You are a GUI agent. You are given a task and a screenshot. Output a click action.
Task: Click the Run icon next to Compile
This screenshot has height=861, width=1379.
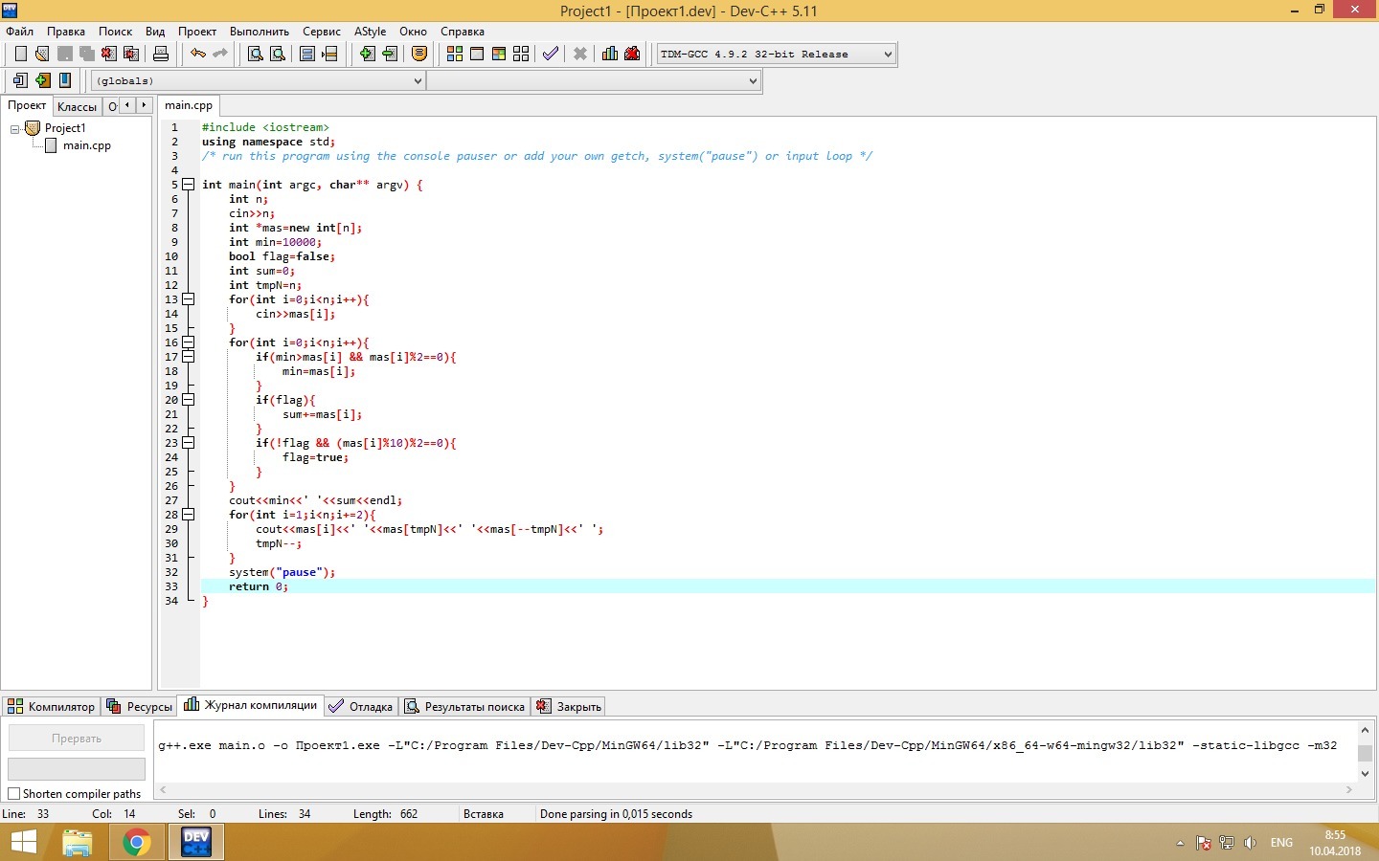pyautogui.click(x=476, y=54)
